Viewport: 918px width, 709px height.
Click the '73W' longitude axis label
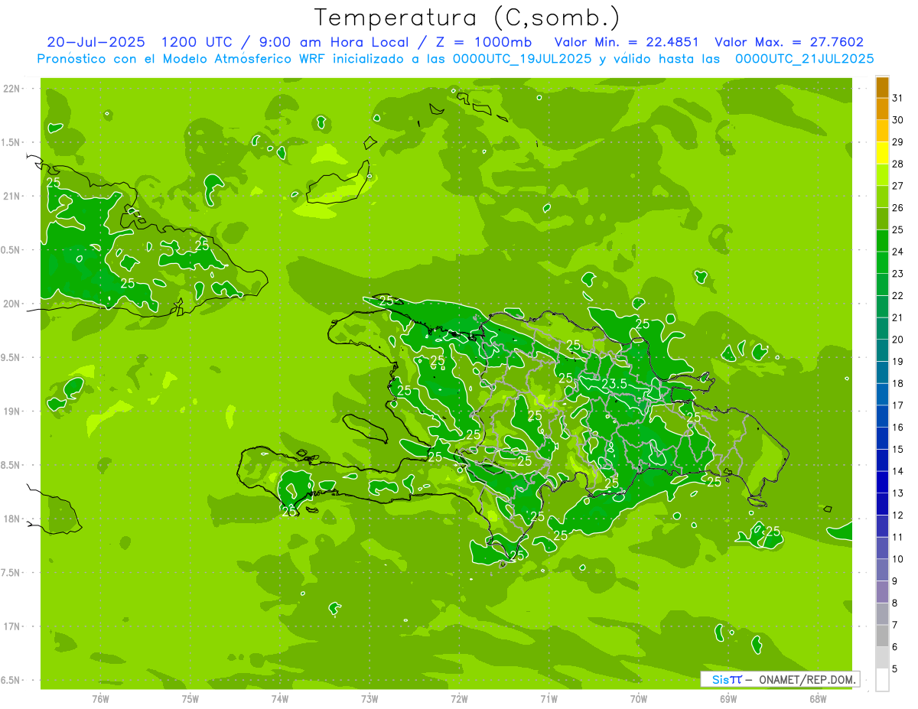(x=369, y=699)
